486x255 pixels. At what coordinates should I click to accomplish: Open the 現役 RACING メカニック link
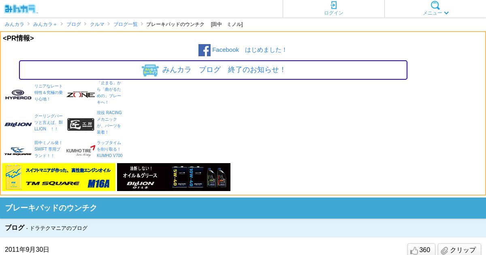point(109,123)
